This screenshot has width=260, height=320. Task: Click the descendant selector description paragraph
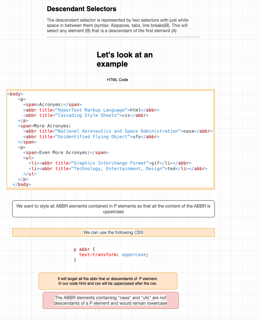click(118, 26)
